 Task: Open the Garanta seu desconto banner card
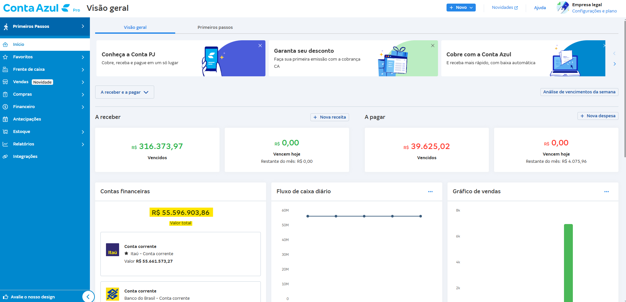tap(353, 58)
